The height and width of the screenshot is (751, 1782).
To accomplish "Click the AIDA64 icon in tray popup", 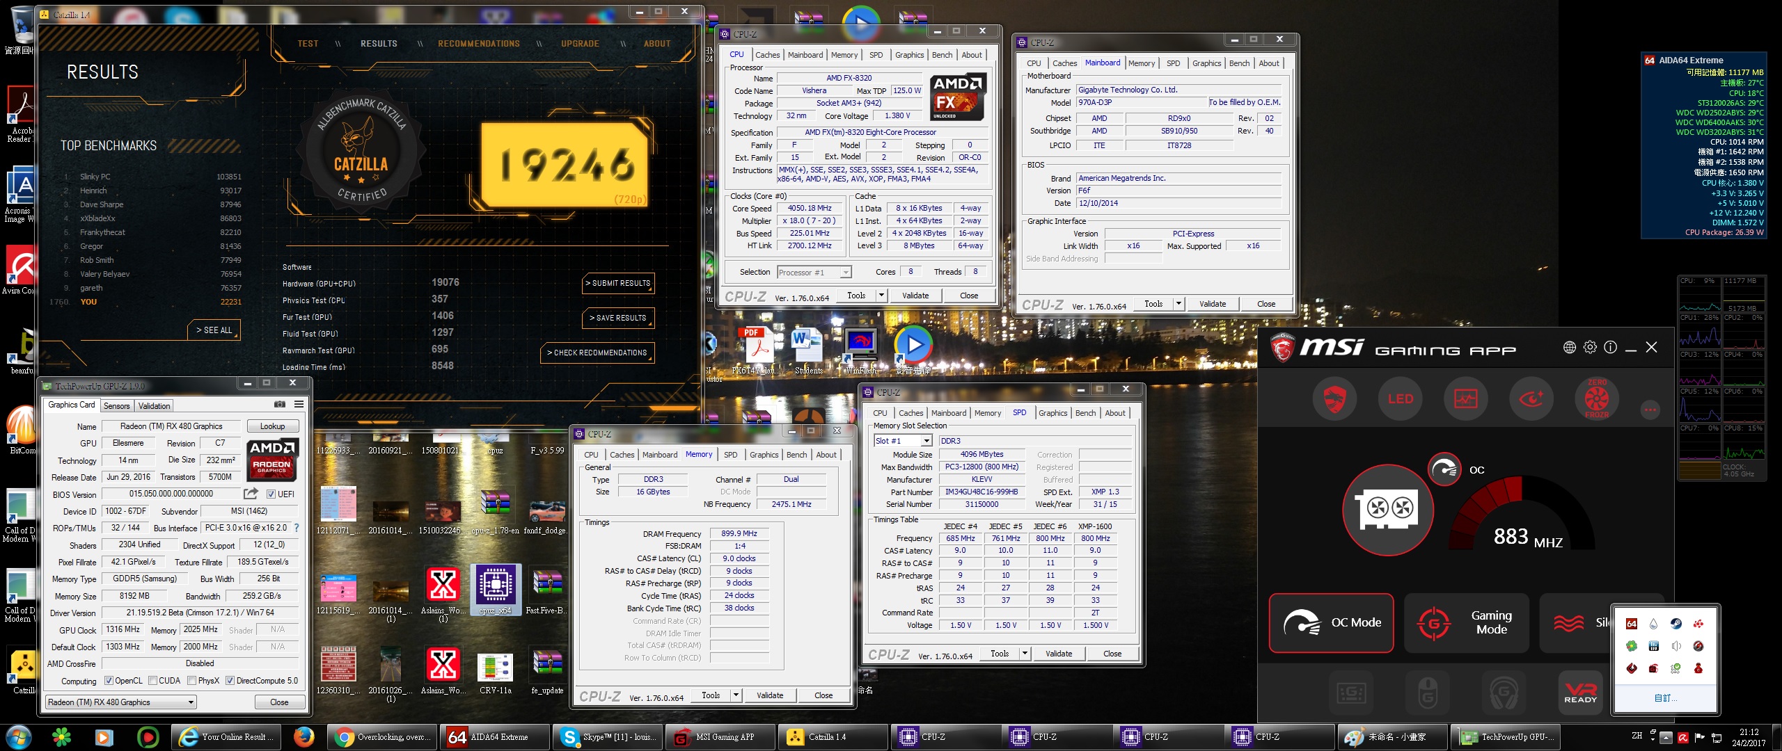I will pos(1632,624).
